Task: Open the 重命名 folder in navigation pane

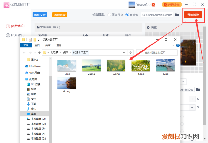Action: pos(33,60)
